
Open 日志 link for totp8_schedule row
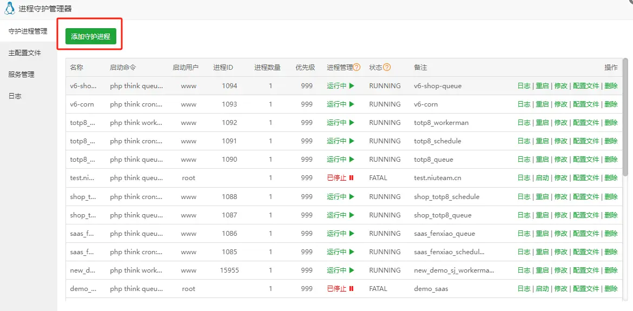(x=524, y=141)
